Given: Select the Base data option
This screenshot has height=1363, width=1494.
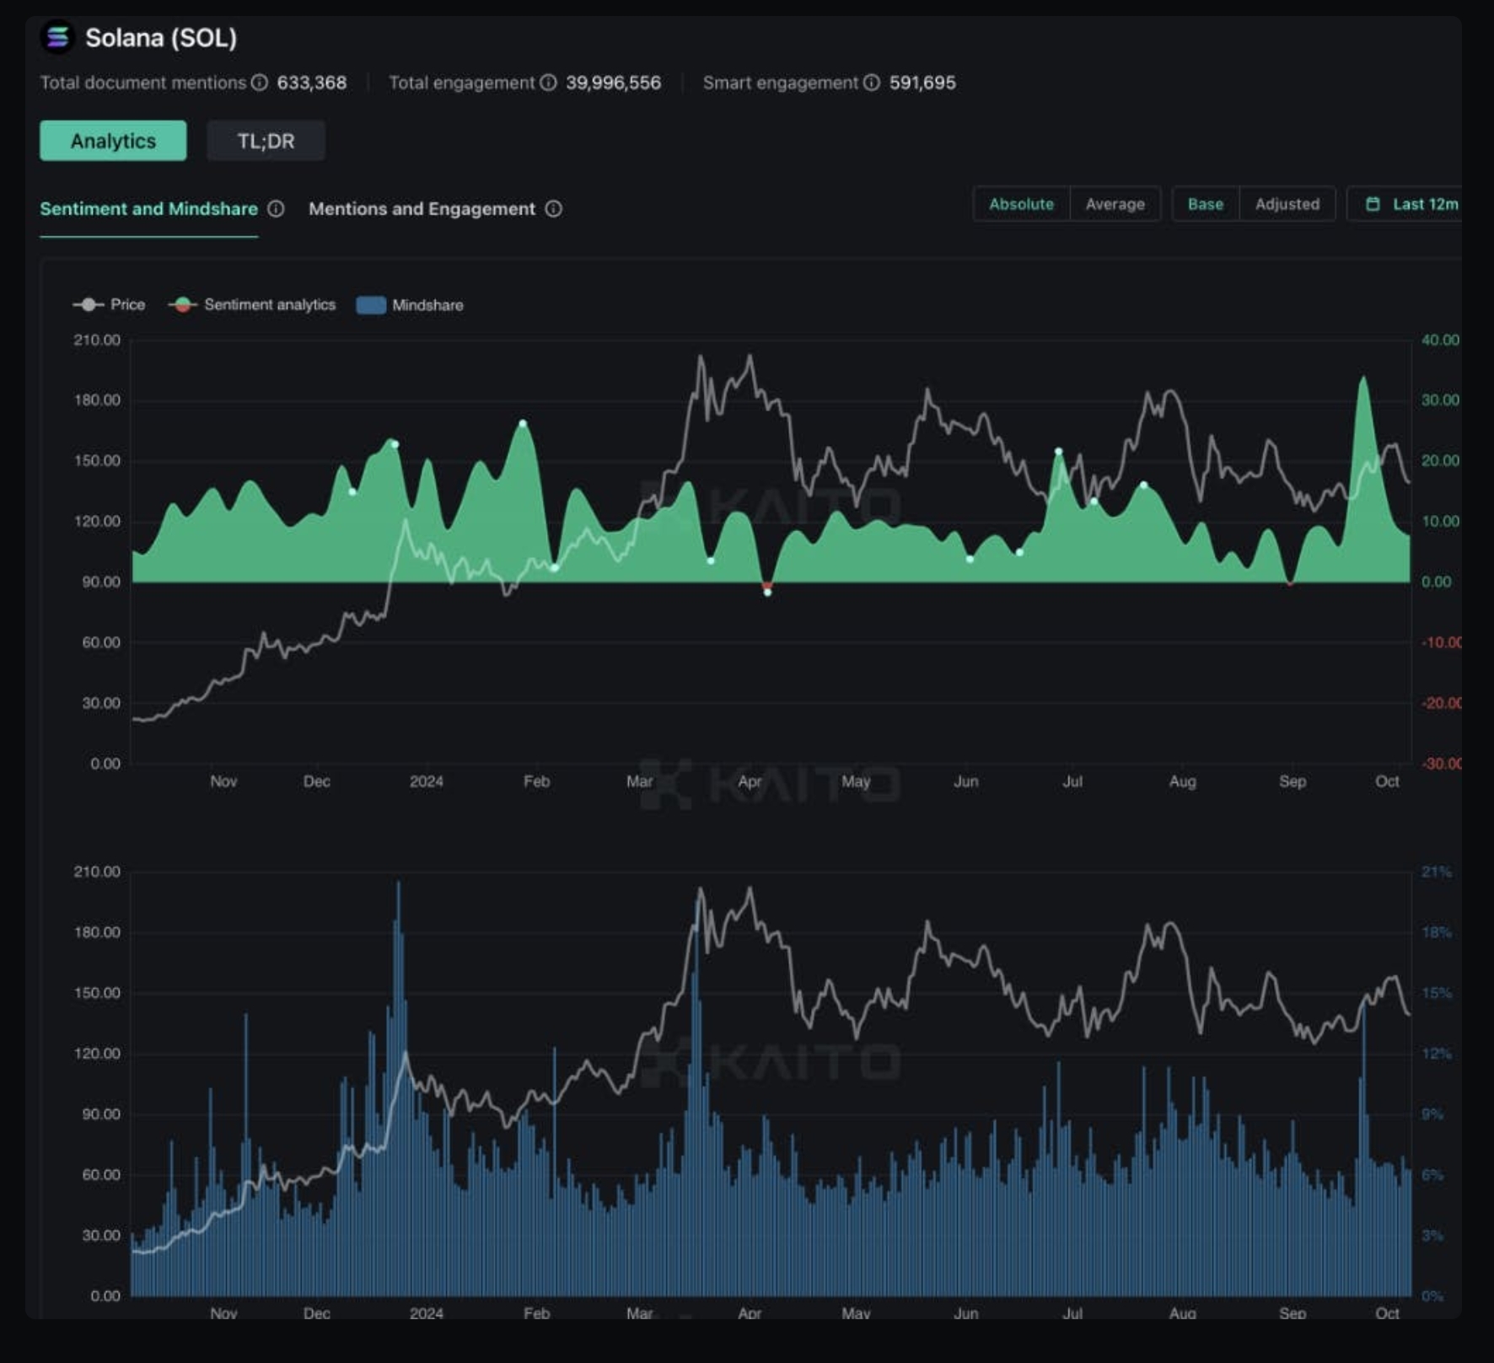Looking at the screenshot, I should [x=1206, y=204].
